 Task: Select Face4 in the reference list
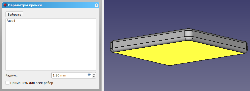[11, 21]
